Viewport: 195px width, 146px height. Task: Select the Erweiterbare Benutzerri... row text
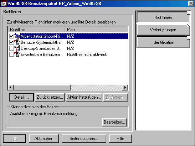pos(42,54)
